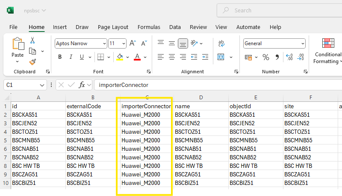Switch to the Formulas tab
Viewport: 342px width, 196px height.
coord(149,27)
